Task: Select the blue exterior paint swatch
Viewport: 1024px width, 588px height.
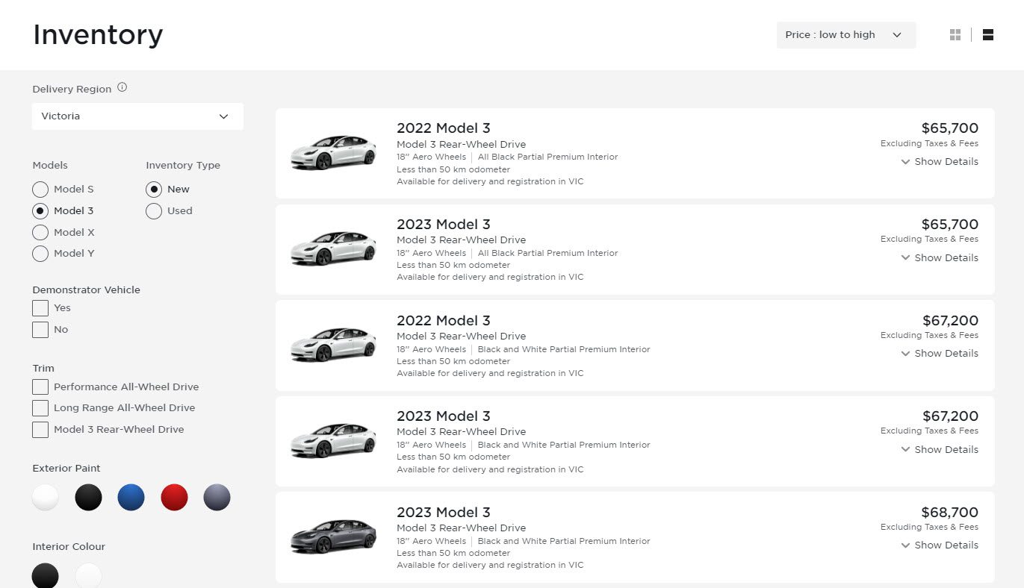Action: pyautogui.click(x=131, y=497)
